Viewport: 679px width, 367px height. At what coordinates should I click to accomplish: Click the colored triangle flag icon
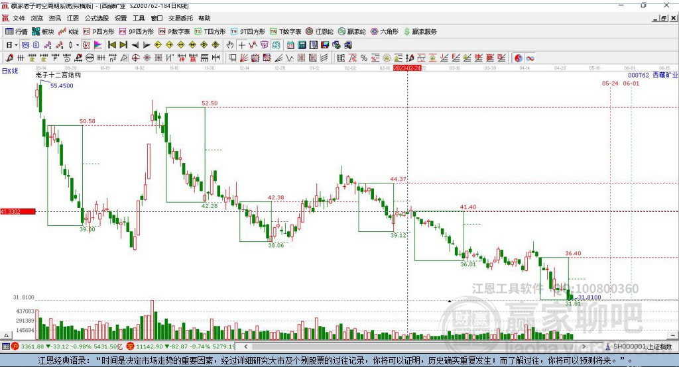pos(98,45)
